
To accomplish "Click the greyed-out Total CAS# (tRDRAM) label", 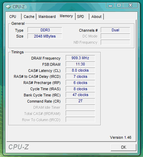I will pyautogui.click(x=42, y=114).
